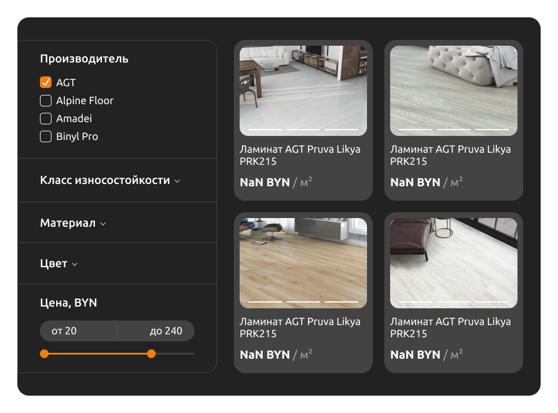The width and height of the screenshot is (558, 413).
Task: Uncheck the AGT manufacturer checkbox
Action: pyautogui.click(x=46, y=82)
